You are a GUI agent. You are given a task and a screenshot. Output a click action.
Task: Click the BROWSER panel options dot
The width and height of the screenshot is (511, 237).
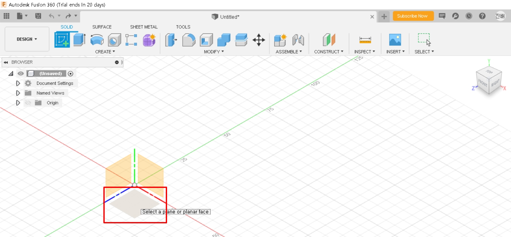pyautogui.click(x=117, y=62)
